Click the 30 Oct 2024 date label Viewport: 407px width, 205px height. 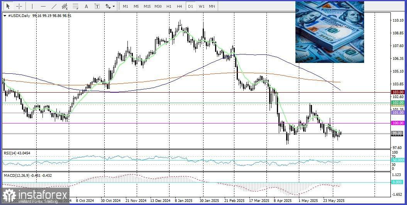[x=110, y=201]
